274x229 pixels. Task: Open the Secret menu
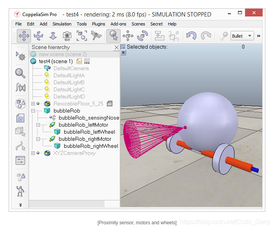tap(157, 24)
